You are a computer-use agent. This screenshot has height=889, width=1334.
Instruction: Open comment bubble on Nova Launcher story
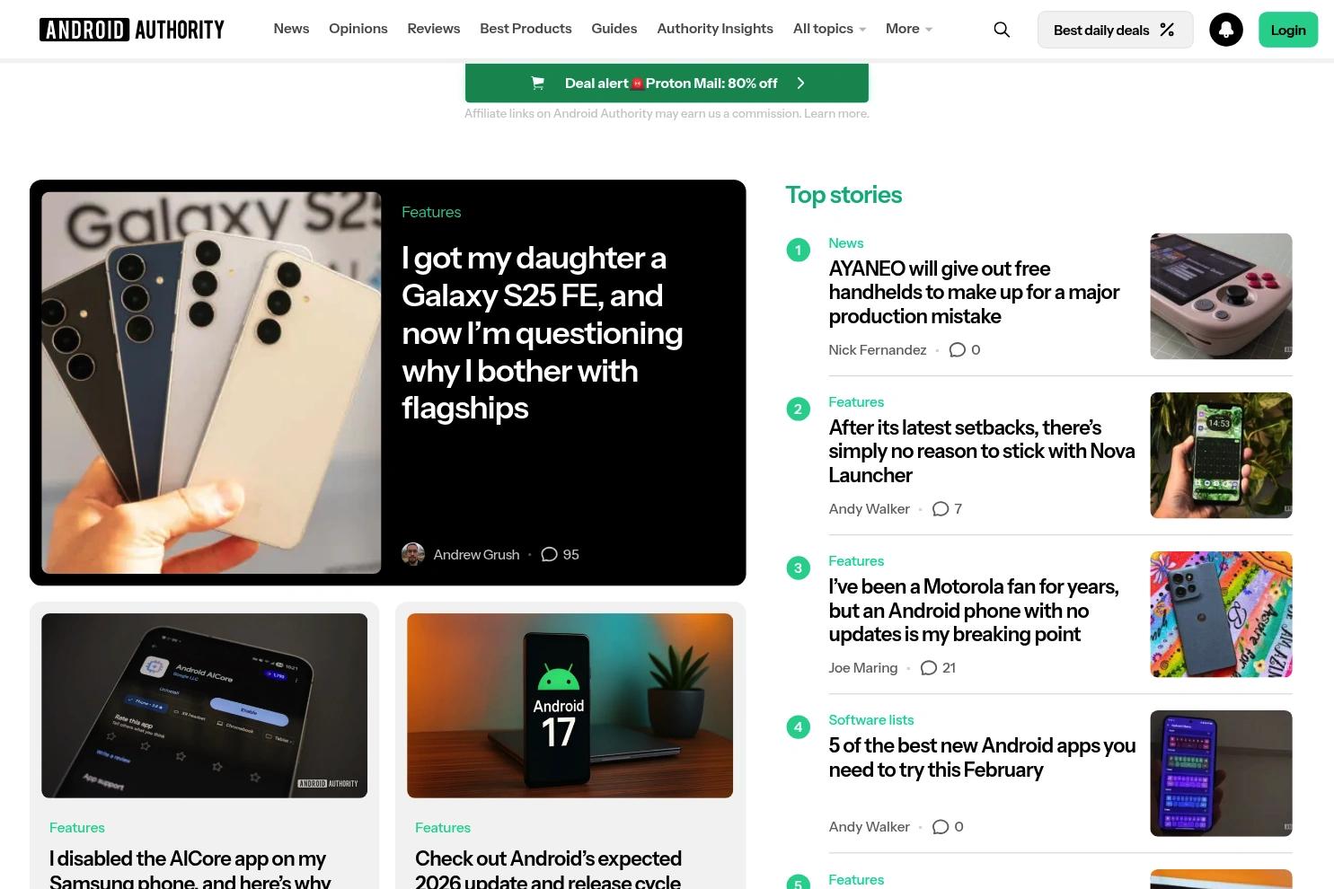click(x=941, y=509)
